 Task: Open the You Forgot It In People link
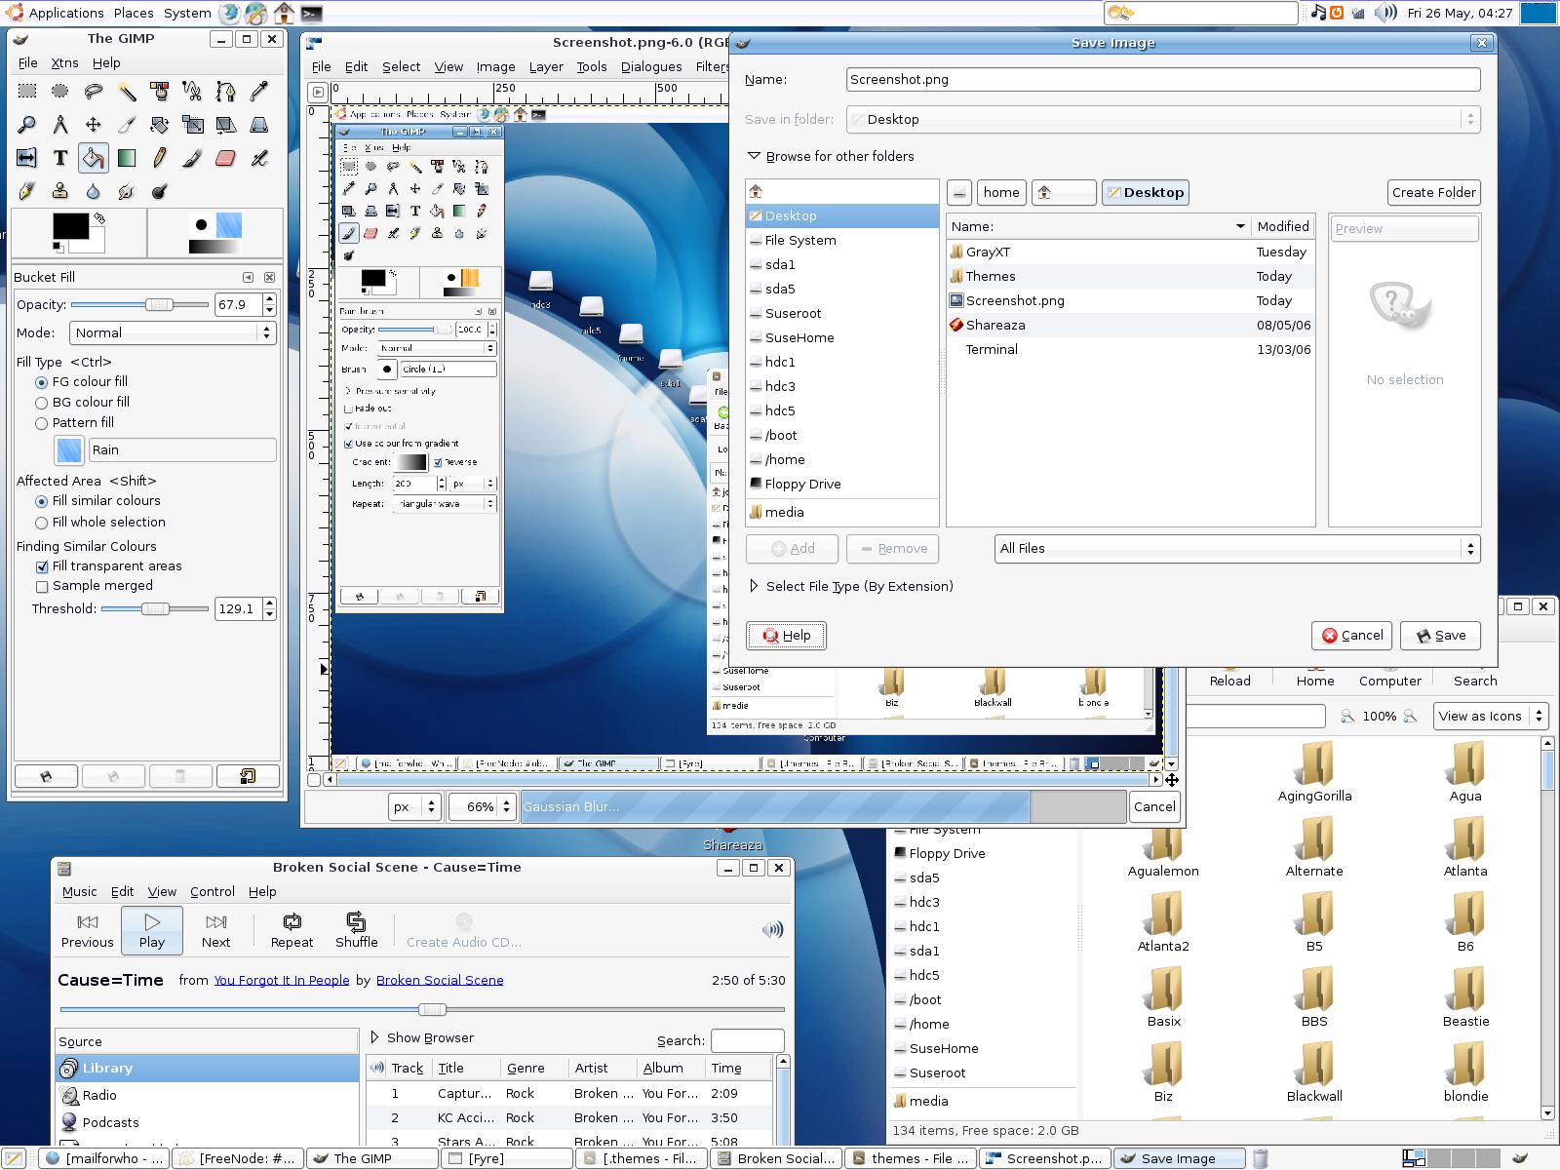[x=282, y=980]
